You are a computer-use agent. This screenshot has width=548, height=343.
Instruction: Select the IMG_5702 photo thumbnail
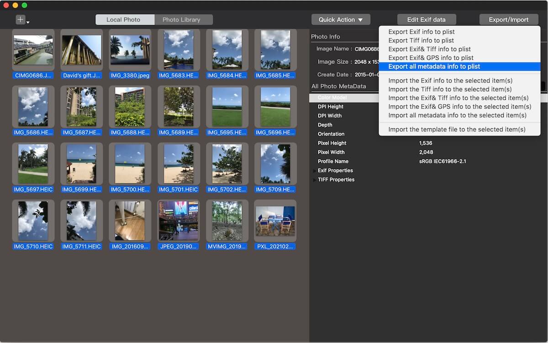tap(227, 164)
